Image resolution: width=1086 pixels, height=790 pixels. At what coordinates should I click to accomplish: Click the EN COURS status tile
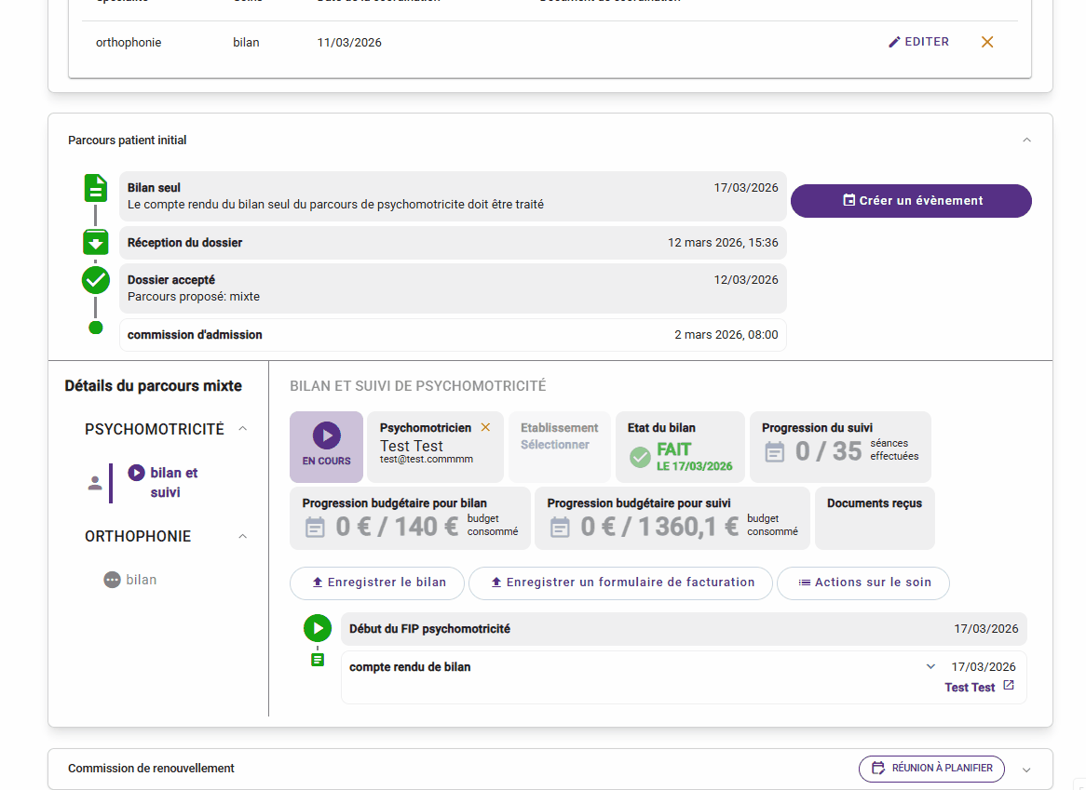click(x=326, y=447)
